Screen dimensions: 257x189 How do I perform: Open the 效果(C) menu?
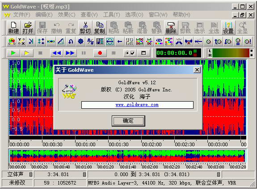tap(67, 15)
